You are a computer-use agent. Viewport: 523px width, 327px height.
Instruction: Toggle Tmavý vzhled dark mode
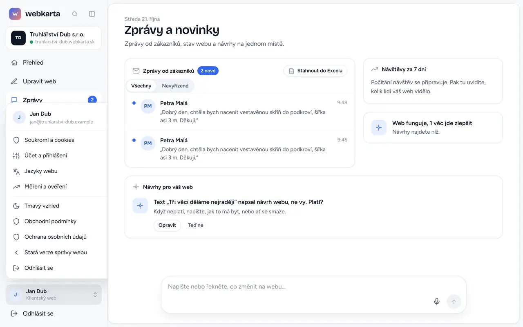tap(57, 206)
